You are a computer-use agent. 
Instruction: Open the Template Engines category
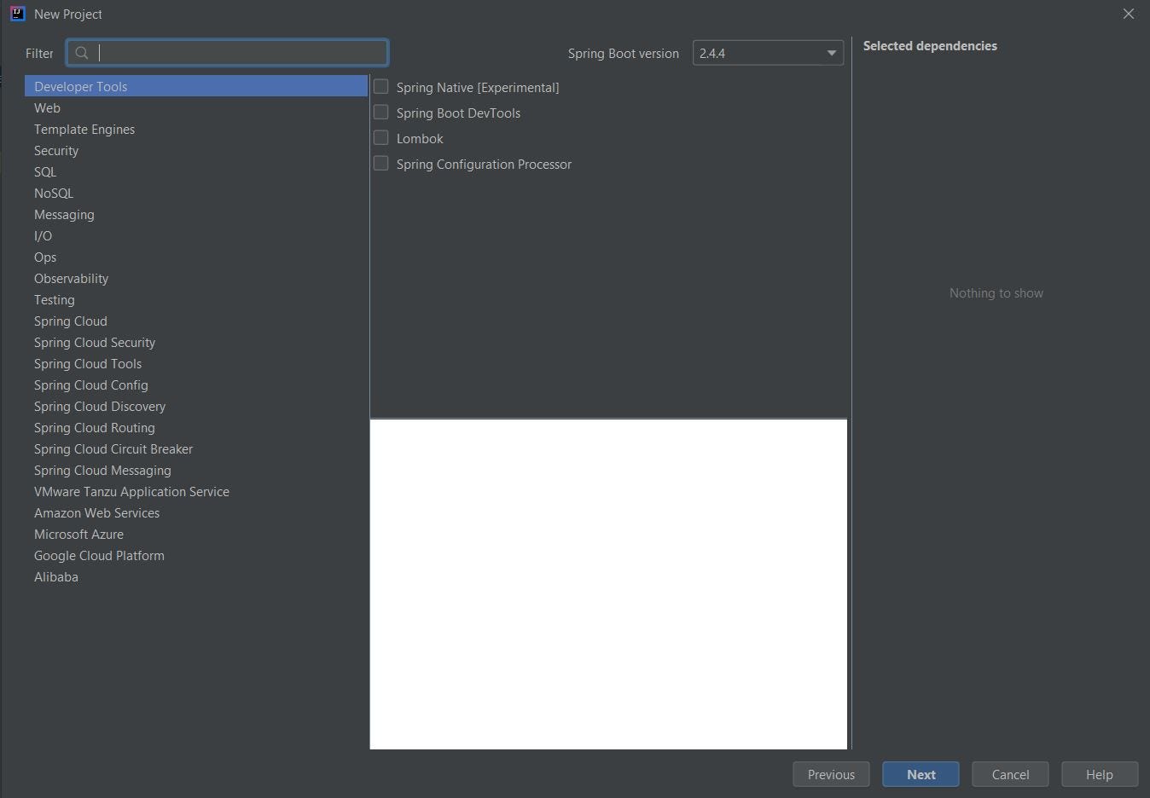(x=196, y=129)
